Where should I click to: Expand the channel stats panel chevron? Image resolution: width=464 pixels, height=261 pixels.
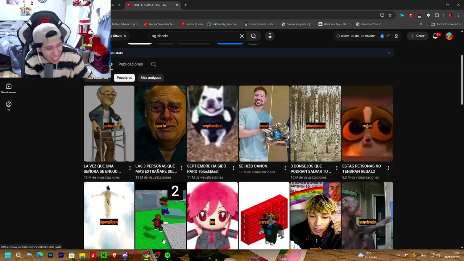coord(389,53)
